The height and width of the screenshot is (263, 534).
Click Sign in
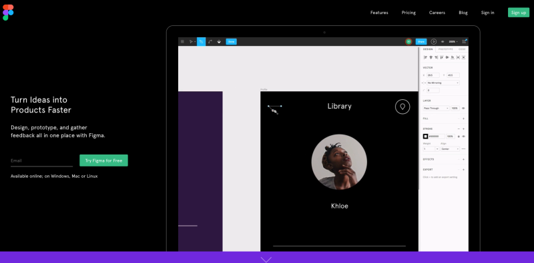tap(487, 13)
